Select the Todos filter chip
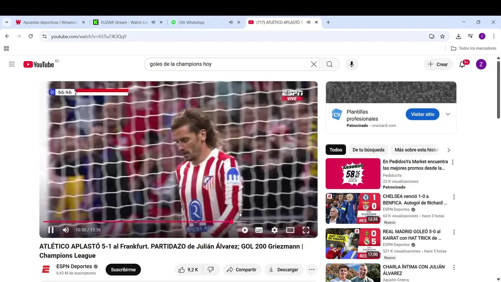Screen dimensions: 501x282 [x=336, y=150]
